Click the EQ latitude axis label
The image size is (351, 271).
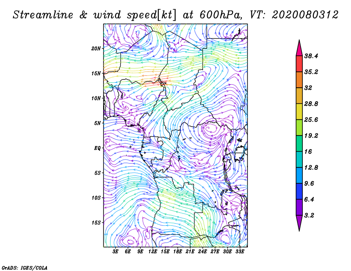[x=97, y=148]
